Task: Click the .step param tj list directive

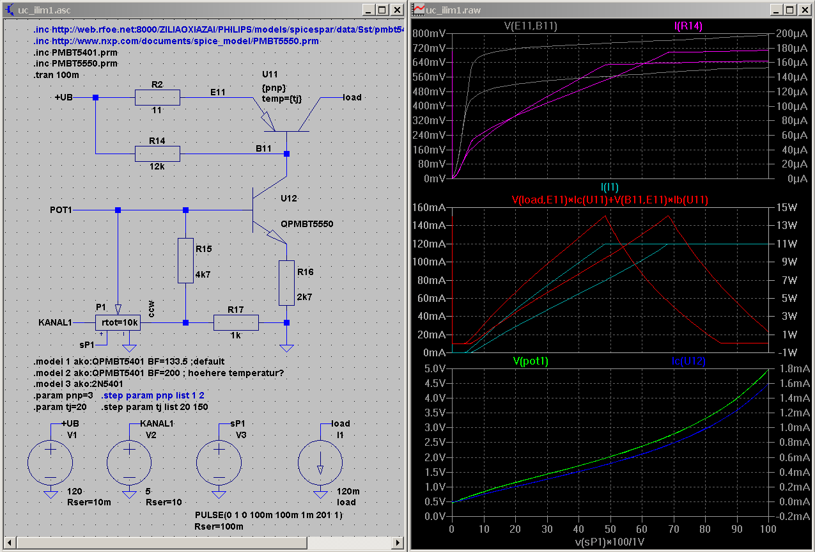Action: click(x=154, y=407)
